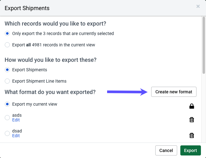Click the dialog's vertical scrollbar thumb
Viewport: 206px width, 158px height.
coord(204,45)
